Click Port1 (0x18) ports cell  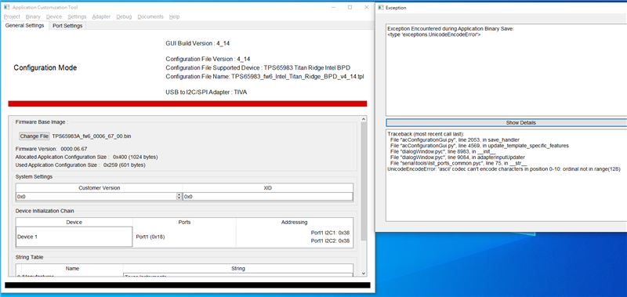point(150,237)
